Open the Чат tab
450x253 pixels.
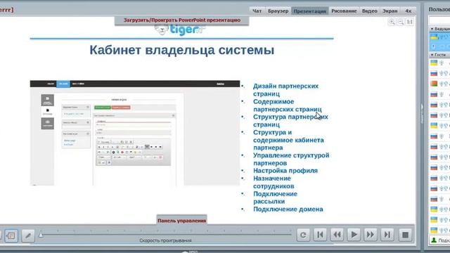tap(257, 11)
